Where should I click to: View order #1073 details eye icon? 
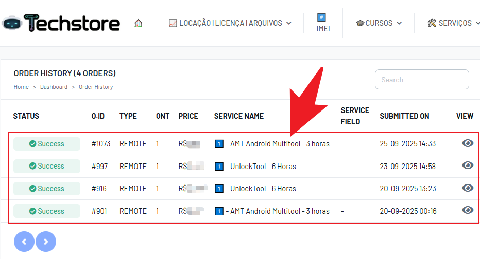467,143
